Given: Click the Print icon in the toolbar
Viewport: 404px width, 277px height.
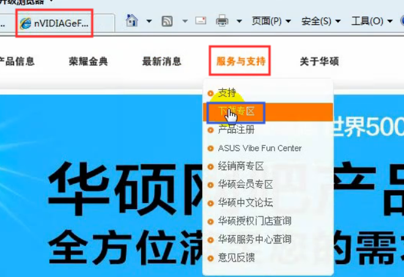Looking at the screenshot, I should coord(222,21).
